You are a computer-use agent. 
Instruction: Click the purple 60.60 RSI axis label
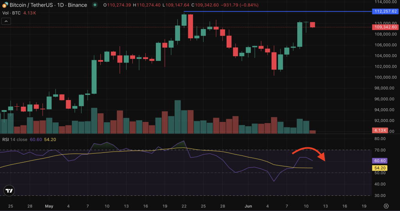[380, 161]
